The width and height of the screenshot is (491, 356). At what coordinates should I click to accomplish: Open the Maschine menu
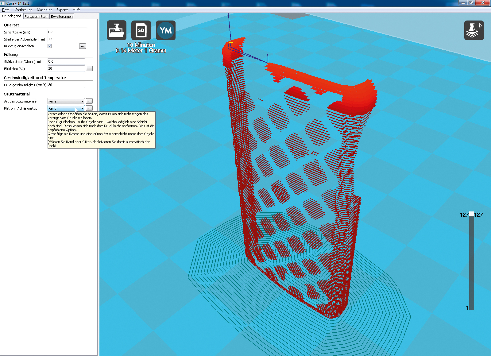click(x=44, y=10)
